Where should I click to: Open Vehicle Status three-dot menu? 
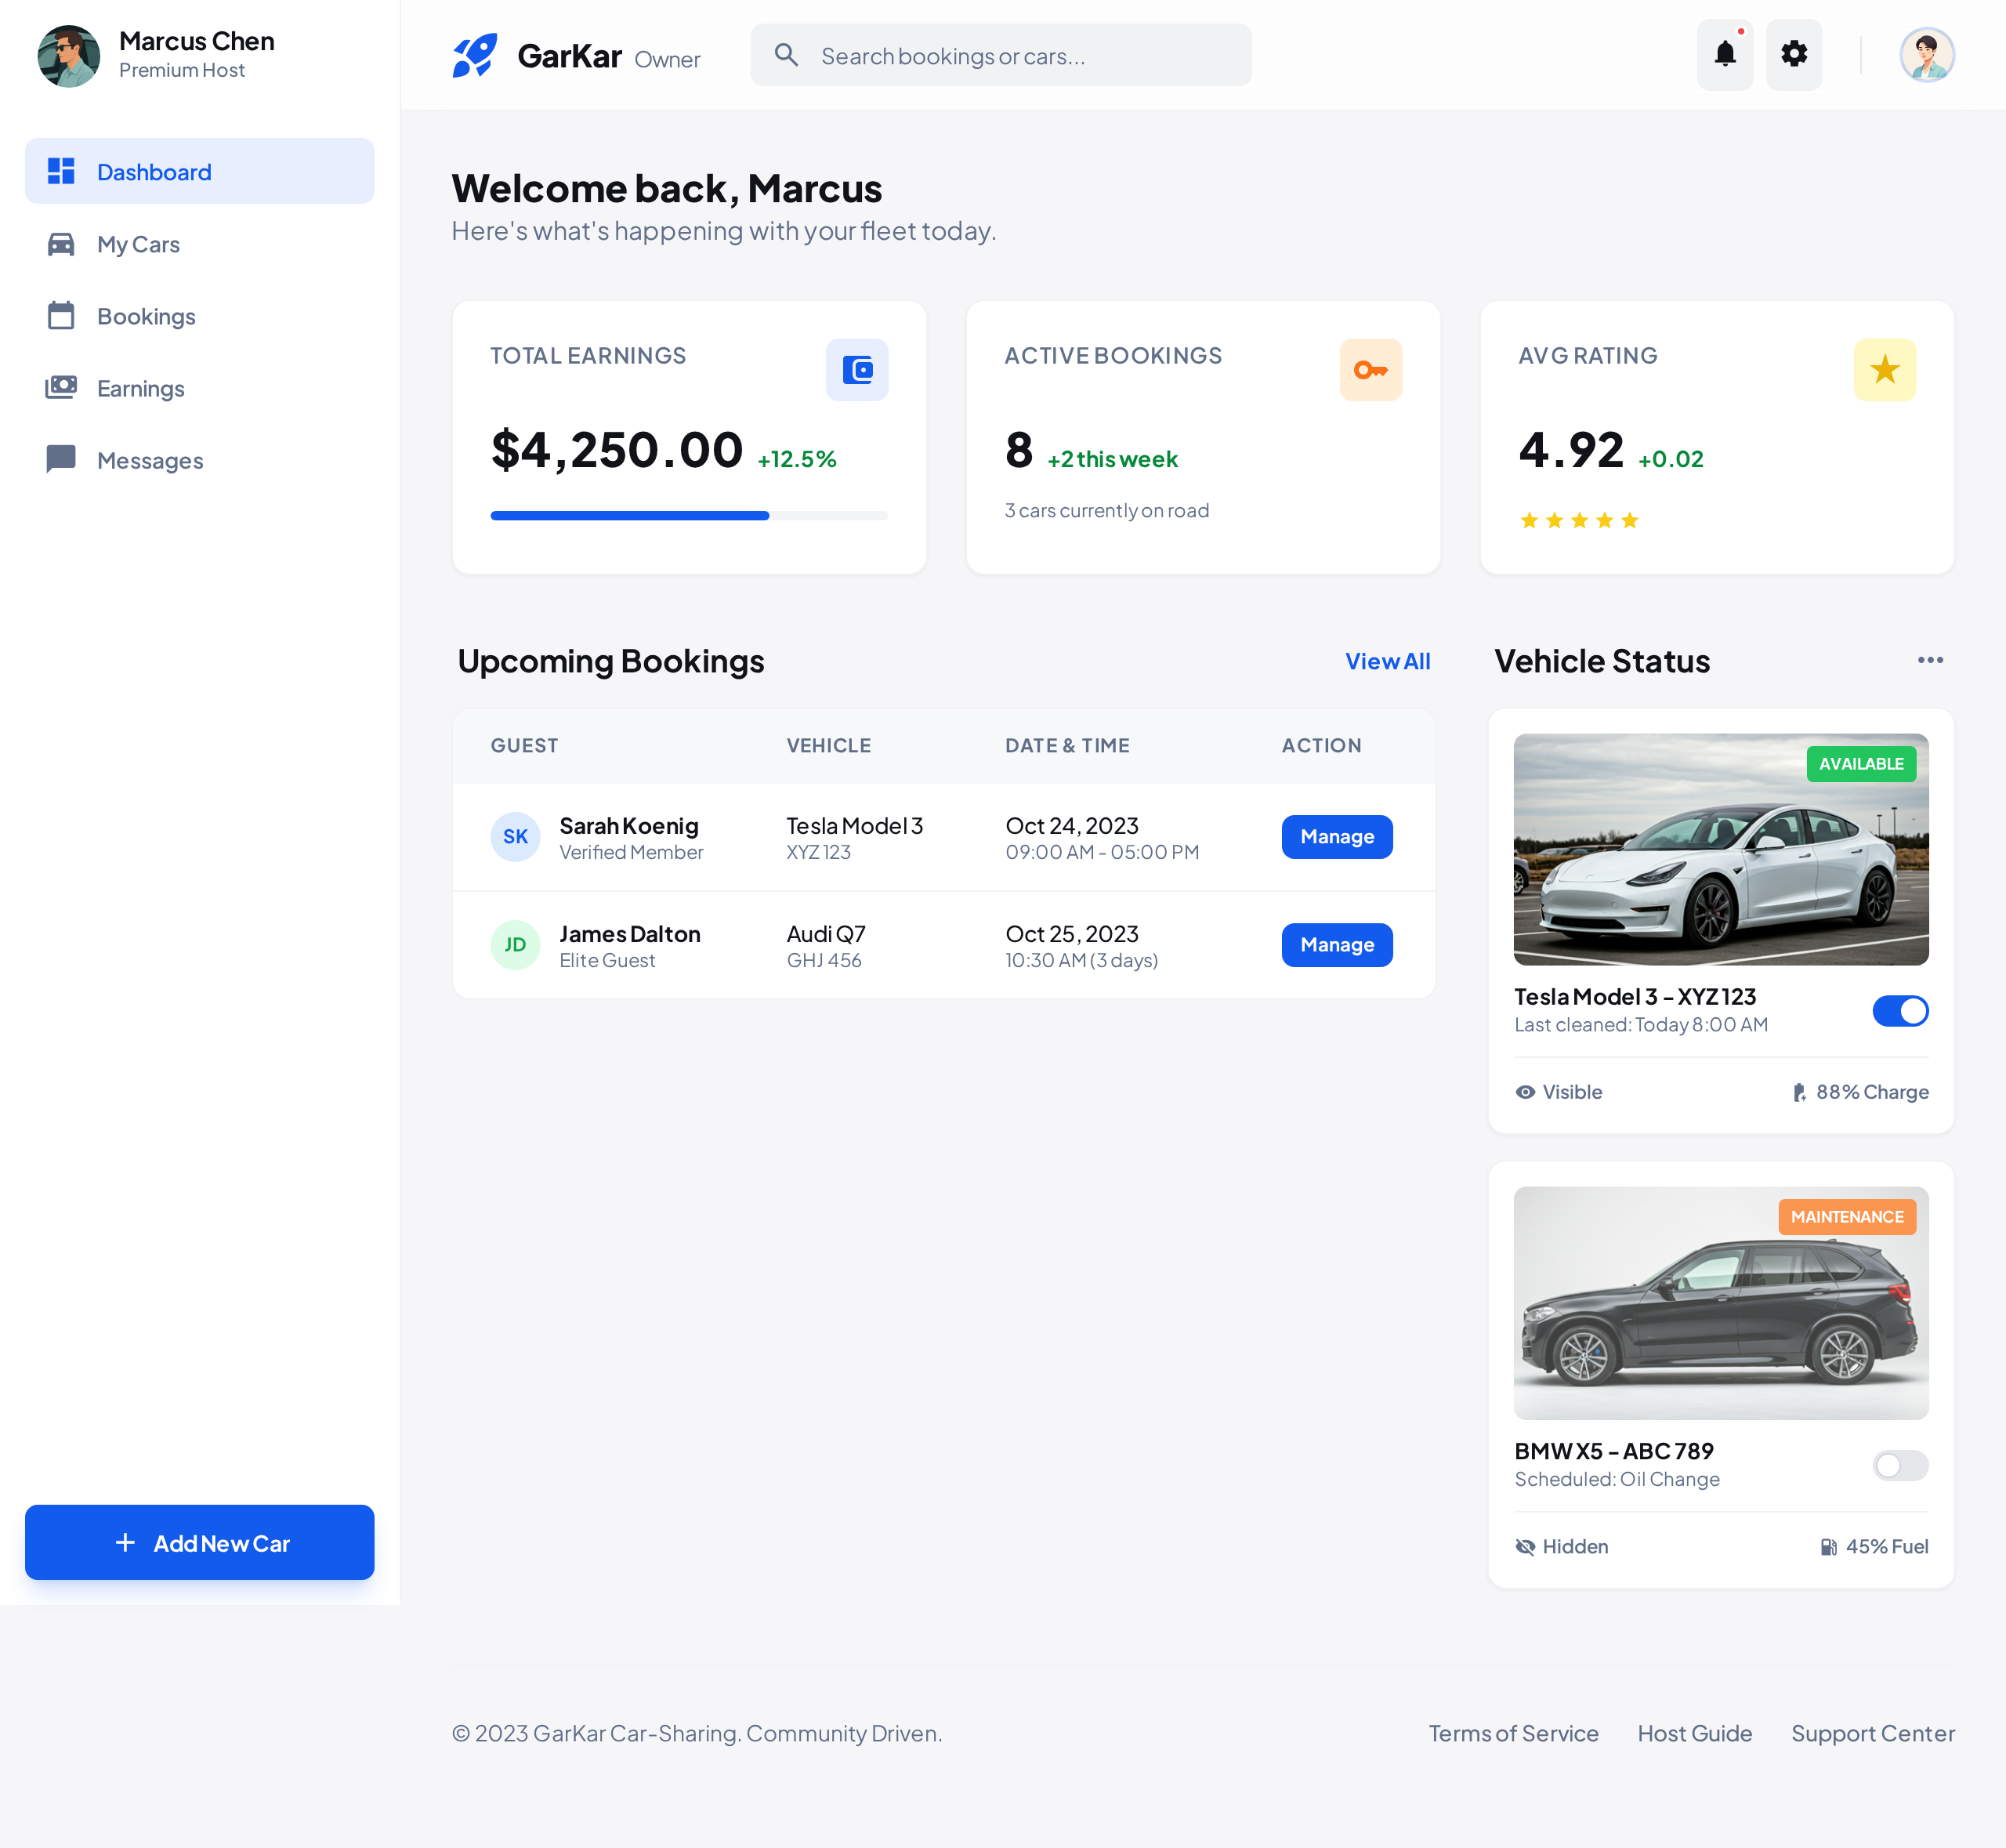1931,660
